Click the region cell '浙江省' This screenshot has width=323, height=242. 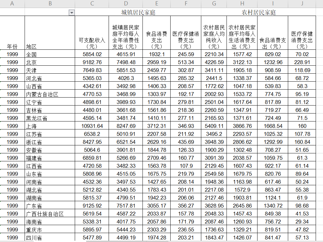50,142
